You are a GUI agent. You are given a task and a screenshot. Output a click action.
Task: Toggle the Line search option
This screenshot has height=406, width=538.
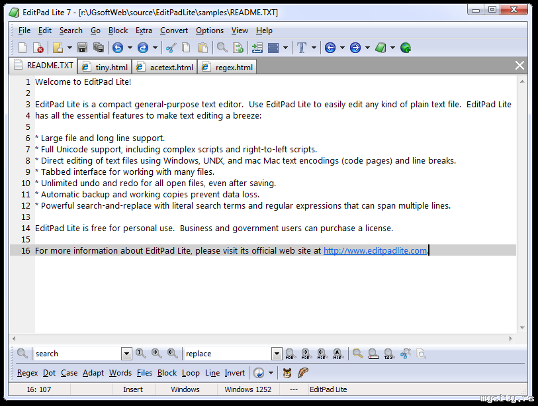[212, 373]
